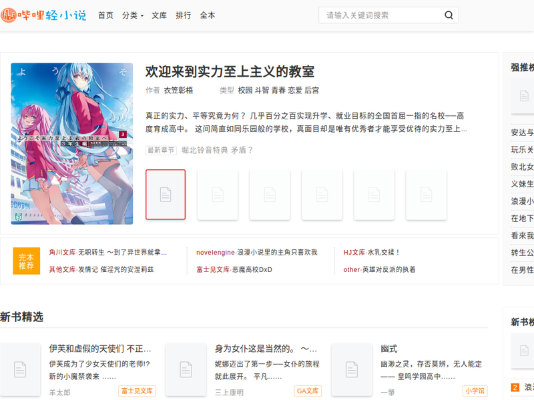
Task: Click the keyword search input field
Action: click(x=380, y=15)
